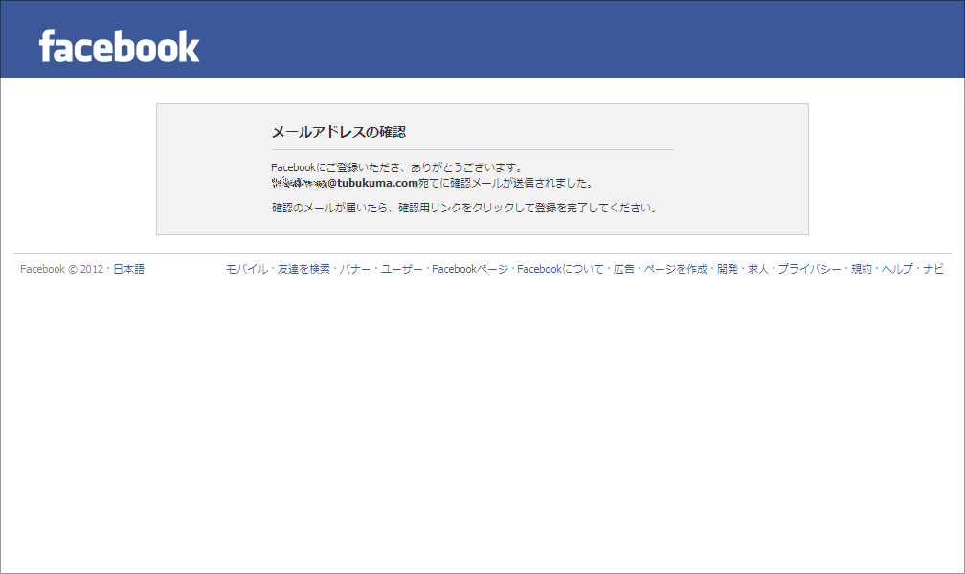The height and width of the screenshot is (574, 965).
Task: Click the facebook logo in header
Action: pyautogui.click(x=119, y=46)
